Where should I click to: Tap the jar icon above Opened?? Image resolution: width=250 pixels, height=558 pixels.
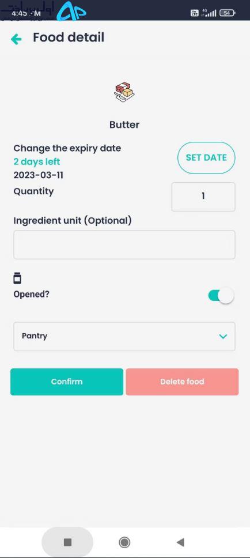tap(17, 278)
